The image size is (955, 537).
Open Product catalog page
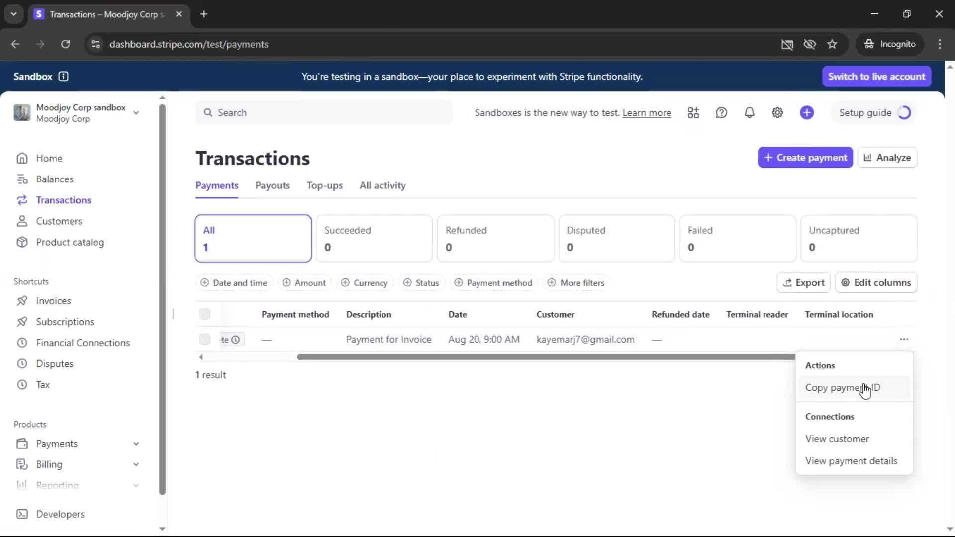(x=70, y=242)
